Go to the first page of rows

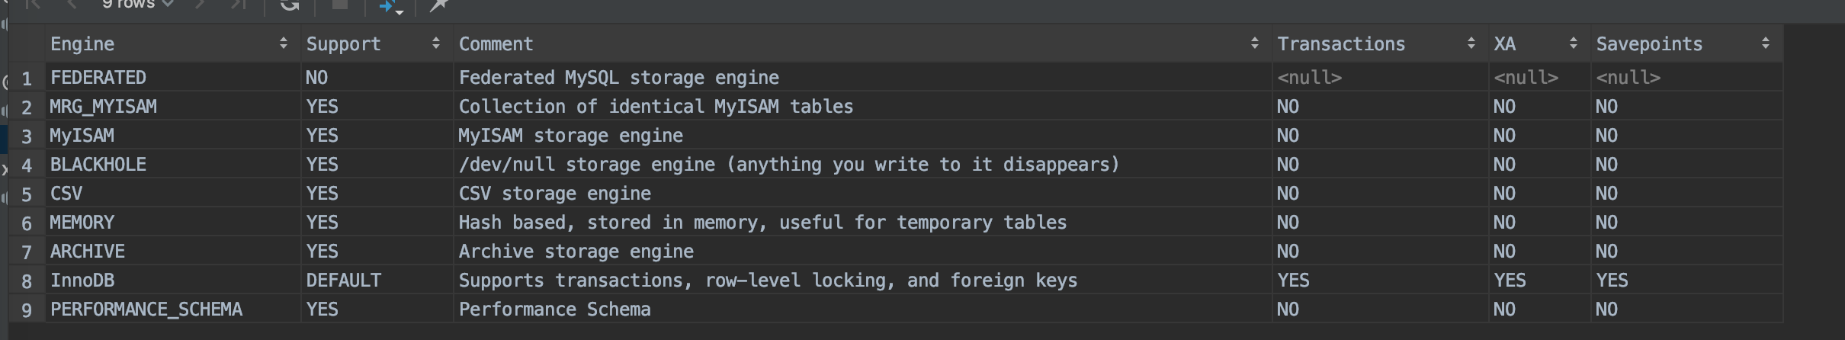click(x=33, y=4)
